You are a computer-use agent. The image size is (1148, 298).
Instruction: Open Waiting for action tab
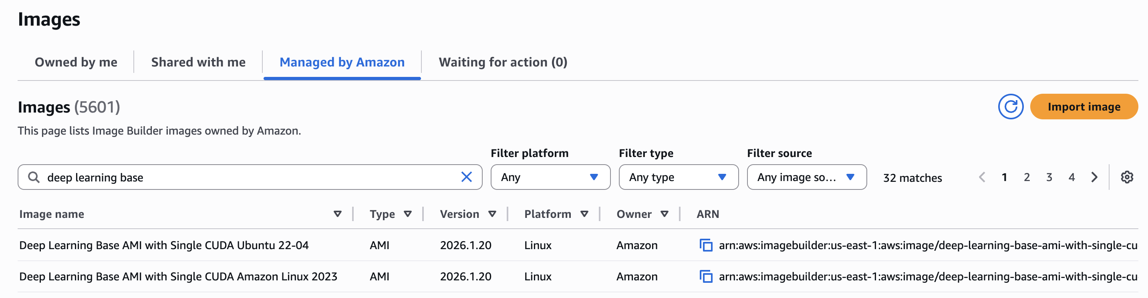[x=503, y=62]
